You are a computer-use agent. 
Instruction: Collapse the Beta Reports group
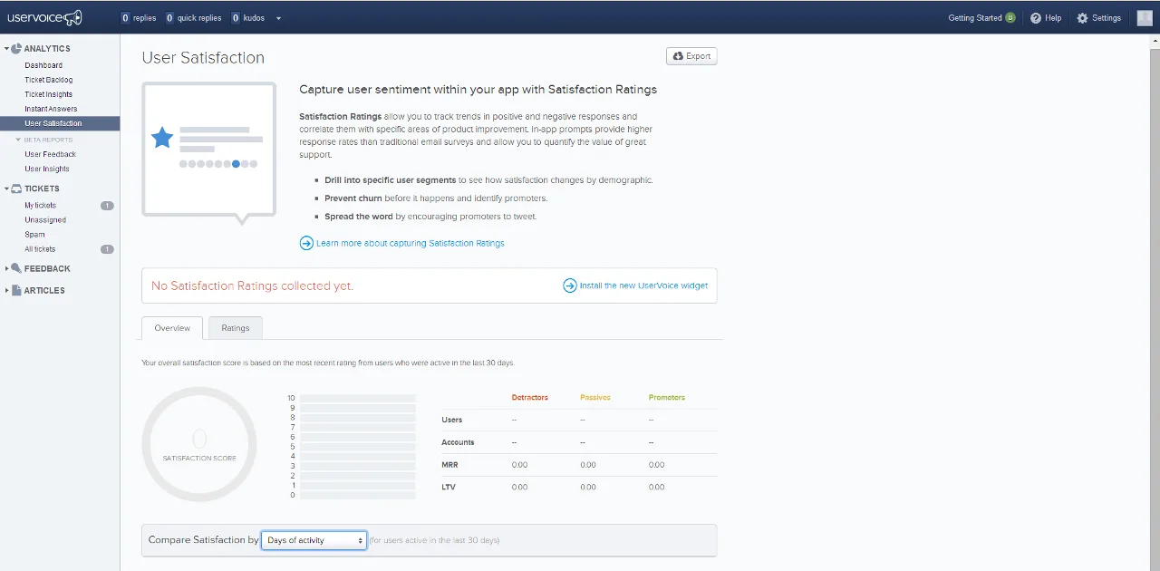pos(18,140)
